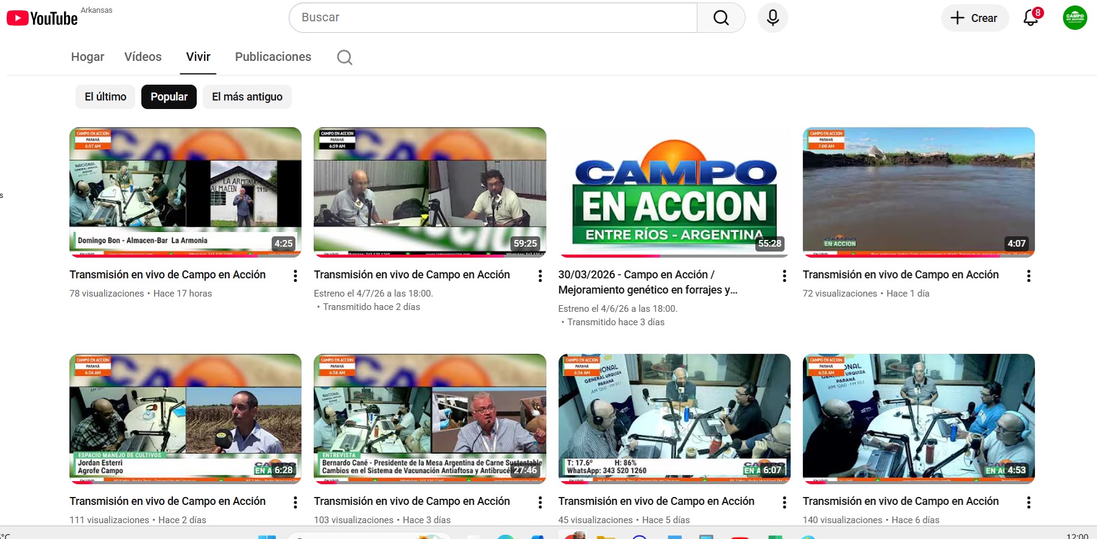
Task: Open options menu for 78 visualizaciones video
Action: pos(295,276)
